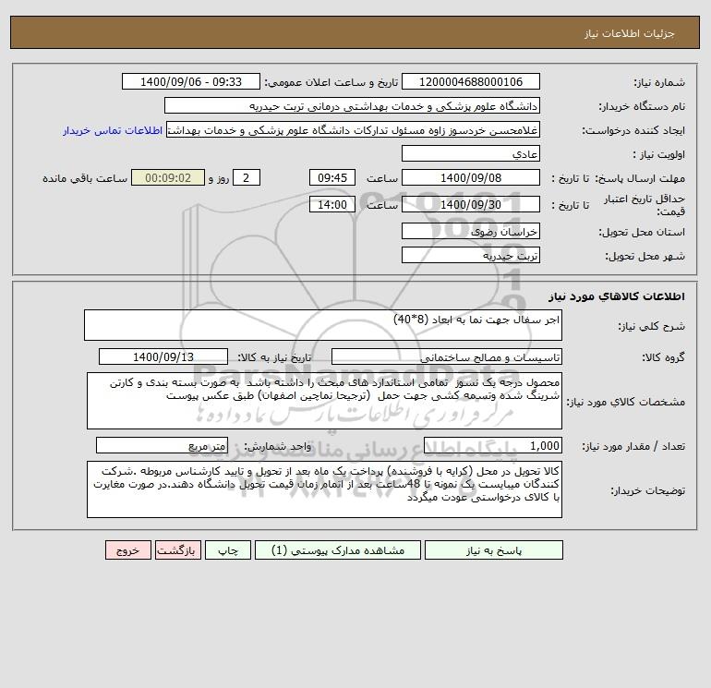The width and height of the screenshot is (711, 688).
Task: Click the اطلاعات کالاهای مورد نیاز section heading
Action: pos(617,296)
